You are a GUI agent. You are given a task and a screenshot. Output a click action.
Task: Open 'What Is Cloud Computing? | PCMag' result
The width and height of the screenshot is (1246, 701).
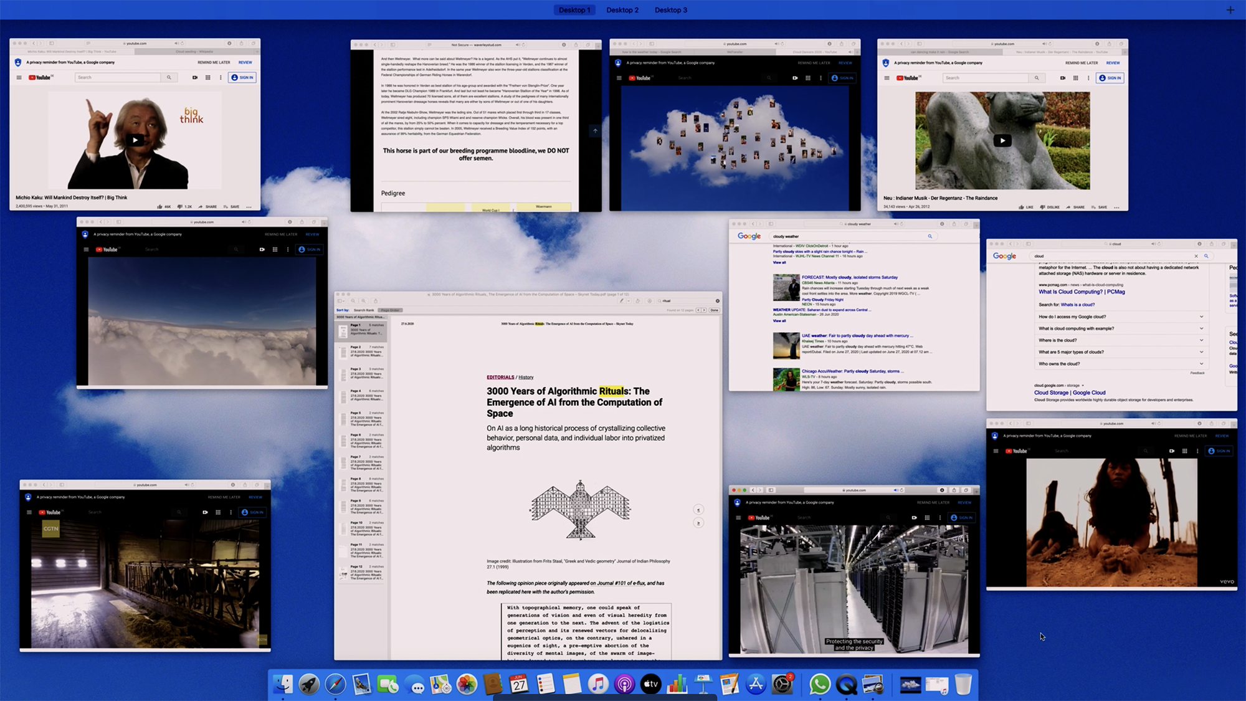1082,292
